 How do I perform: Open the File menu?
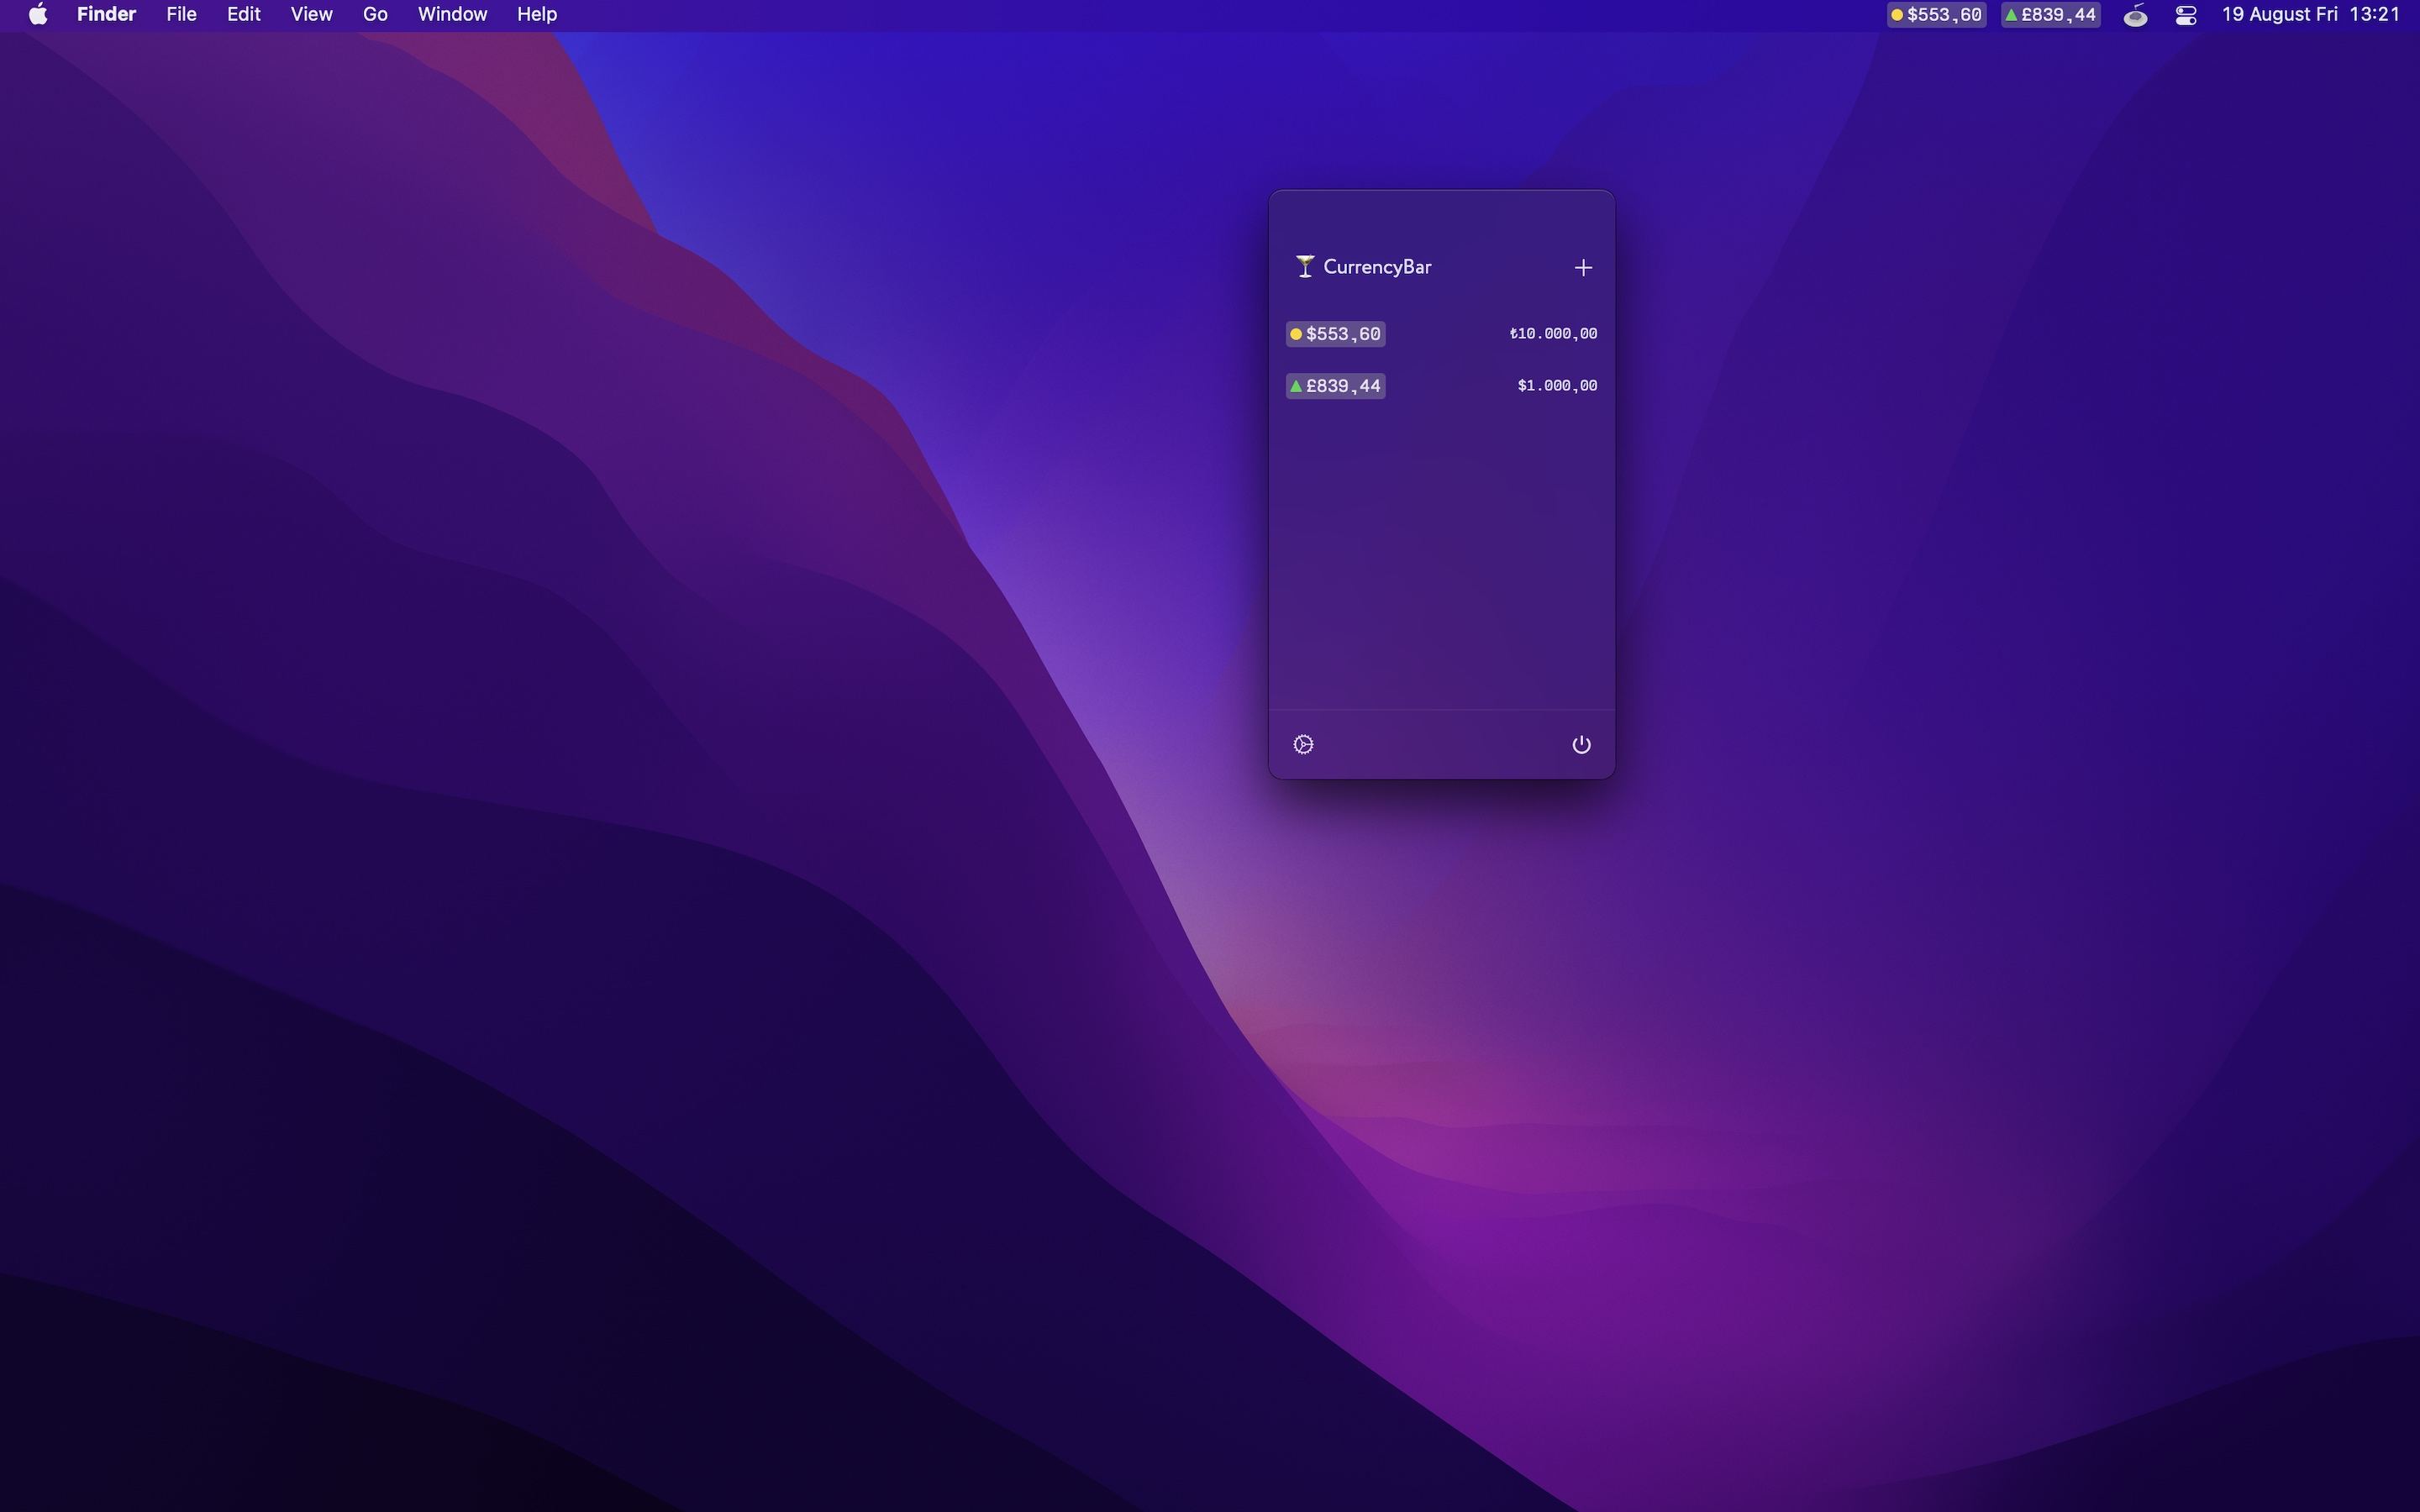181,15
